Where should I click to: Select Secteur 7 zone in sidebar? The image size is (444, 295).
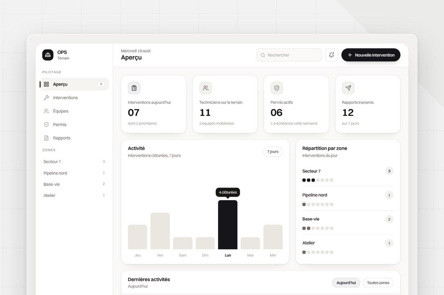(74, 162)
